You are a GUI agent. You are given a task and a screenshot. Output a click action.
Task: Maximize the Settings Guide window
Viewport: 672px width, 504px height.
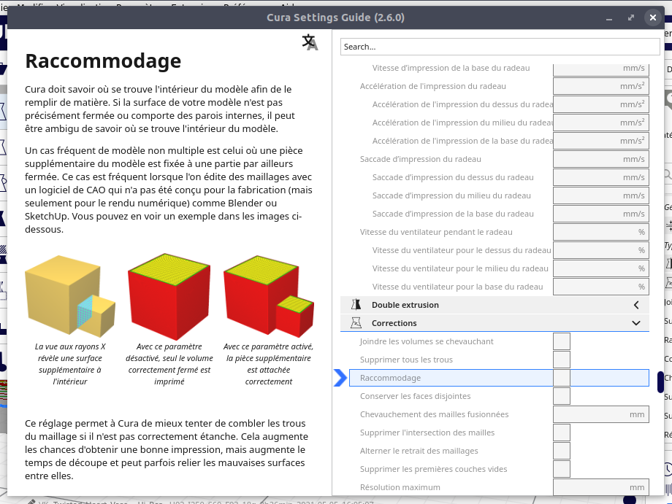pyautogui.click(x=631, y=18)
